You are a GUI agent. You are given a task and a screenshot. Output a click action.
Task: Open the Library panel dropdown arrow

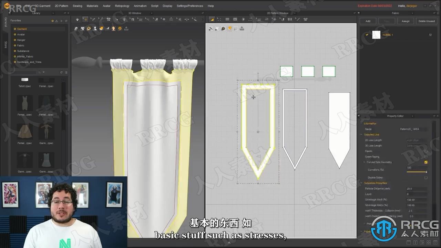click(53, 13)
